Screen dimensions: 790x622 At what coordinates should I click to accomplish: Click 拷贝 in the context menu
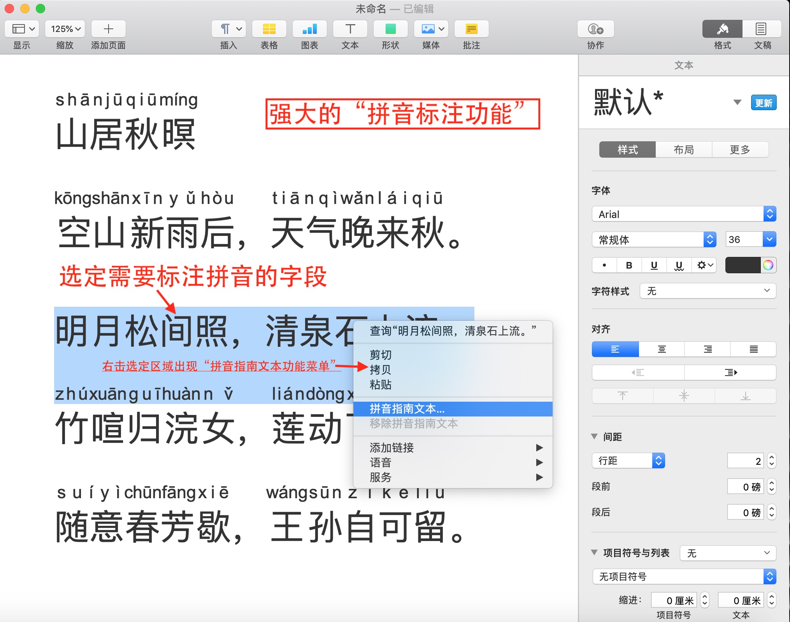pos(380,369)
